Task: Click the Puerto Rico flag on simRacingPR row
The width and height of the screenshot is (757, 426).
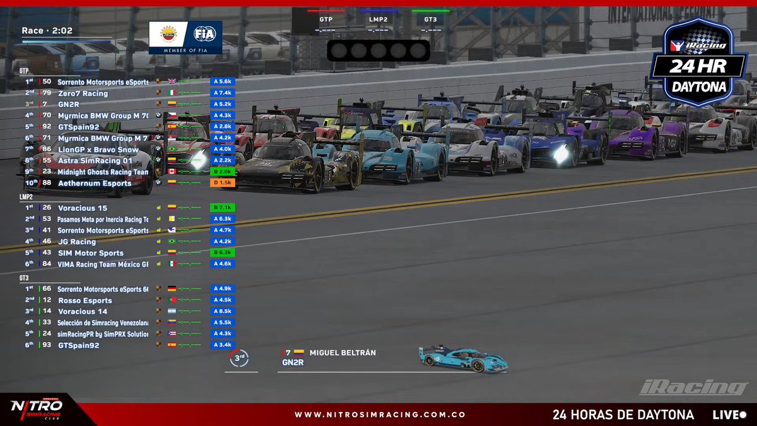Action: click(x=172, y=334)
